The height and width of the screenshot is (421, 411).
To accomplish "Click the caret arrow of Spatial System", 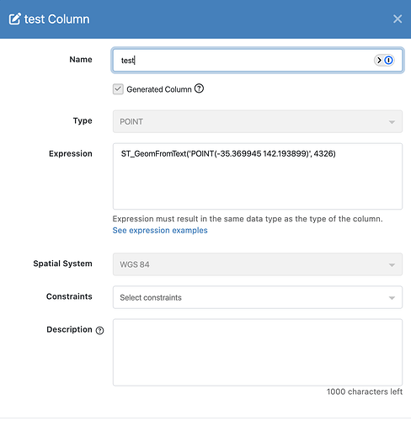I will coord(392,265).
